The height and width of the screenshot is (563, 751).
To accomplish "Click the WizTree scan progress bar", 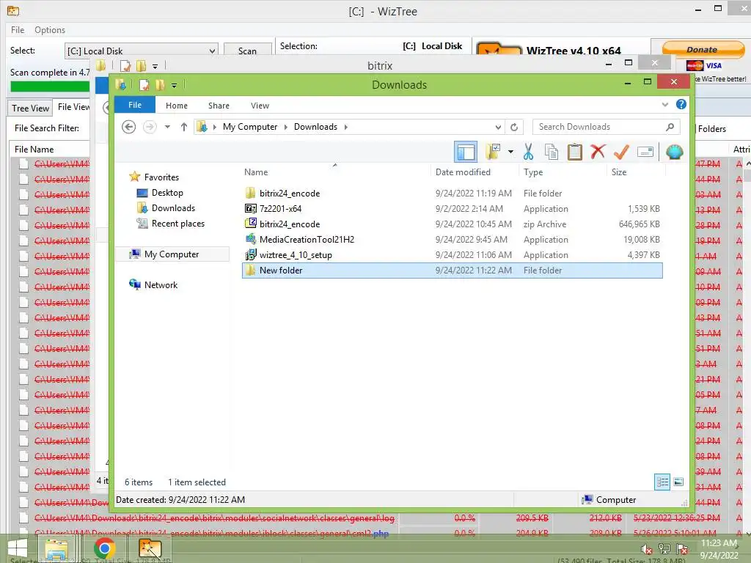I will [50, 87].
